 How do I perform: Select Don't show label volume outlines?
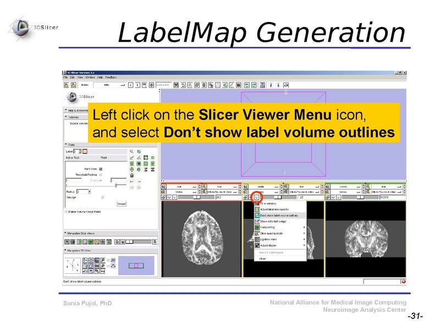tap(279, 215)
